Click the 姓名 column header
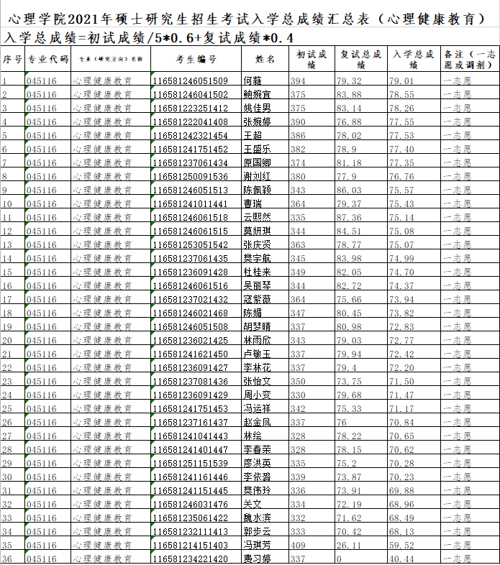 (265, 60)
